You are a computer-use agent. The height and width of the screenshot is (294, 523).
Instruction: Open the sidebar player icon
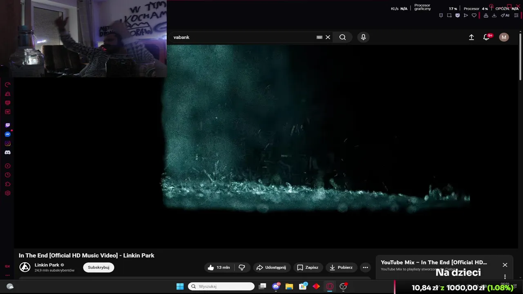coord(7,166)
